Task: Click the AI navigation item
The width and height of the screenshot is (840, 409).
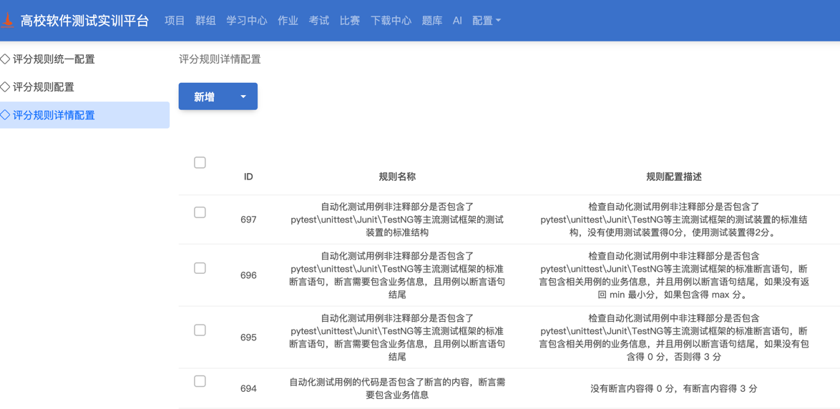Action: [x=457, y=21]
